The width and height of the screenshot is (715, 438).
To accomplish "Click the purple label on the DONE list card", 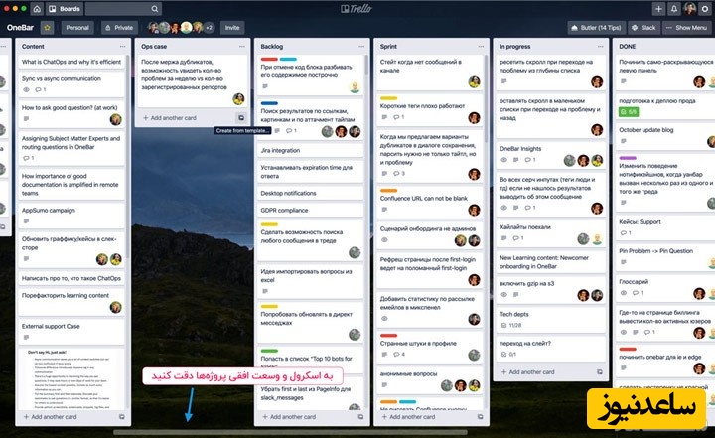I will click(x=628, y=157).
